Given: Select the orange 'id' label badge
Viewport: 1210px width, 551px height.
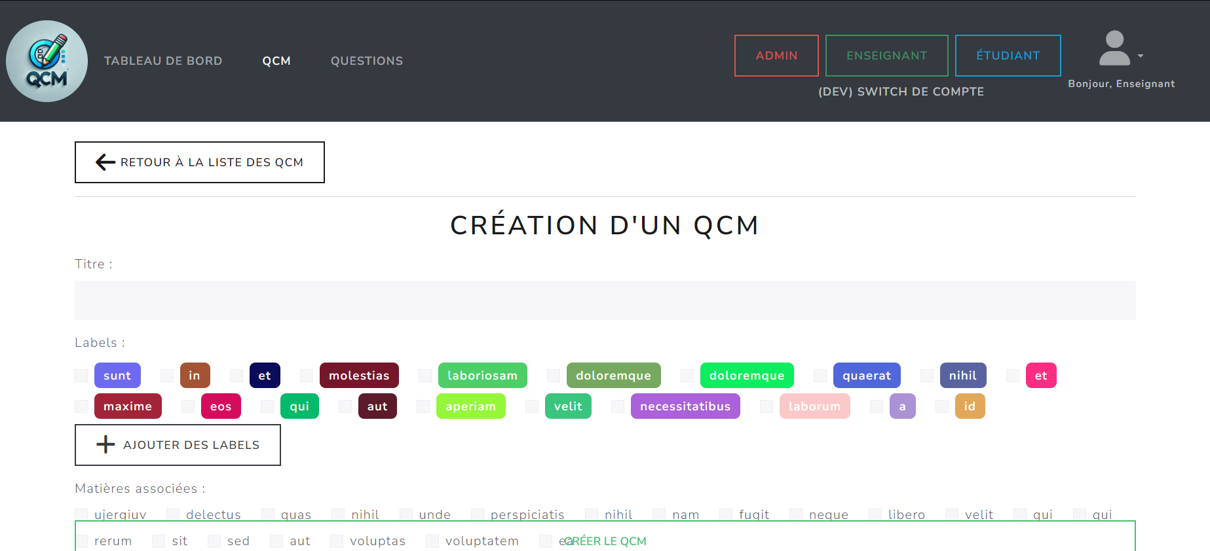Looking at the screenshot, I should tap(970, 406).
